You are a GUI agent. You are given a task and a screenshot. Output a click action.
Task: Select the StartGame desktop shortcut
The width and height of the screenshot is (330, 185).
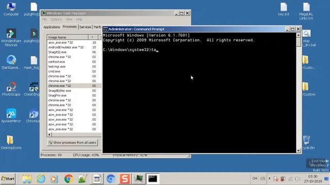click(x=11, y=62)
